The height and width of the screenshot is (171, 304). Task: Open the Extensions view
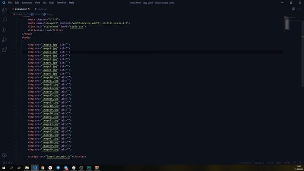[x=4, y=49]
